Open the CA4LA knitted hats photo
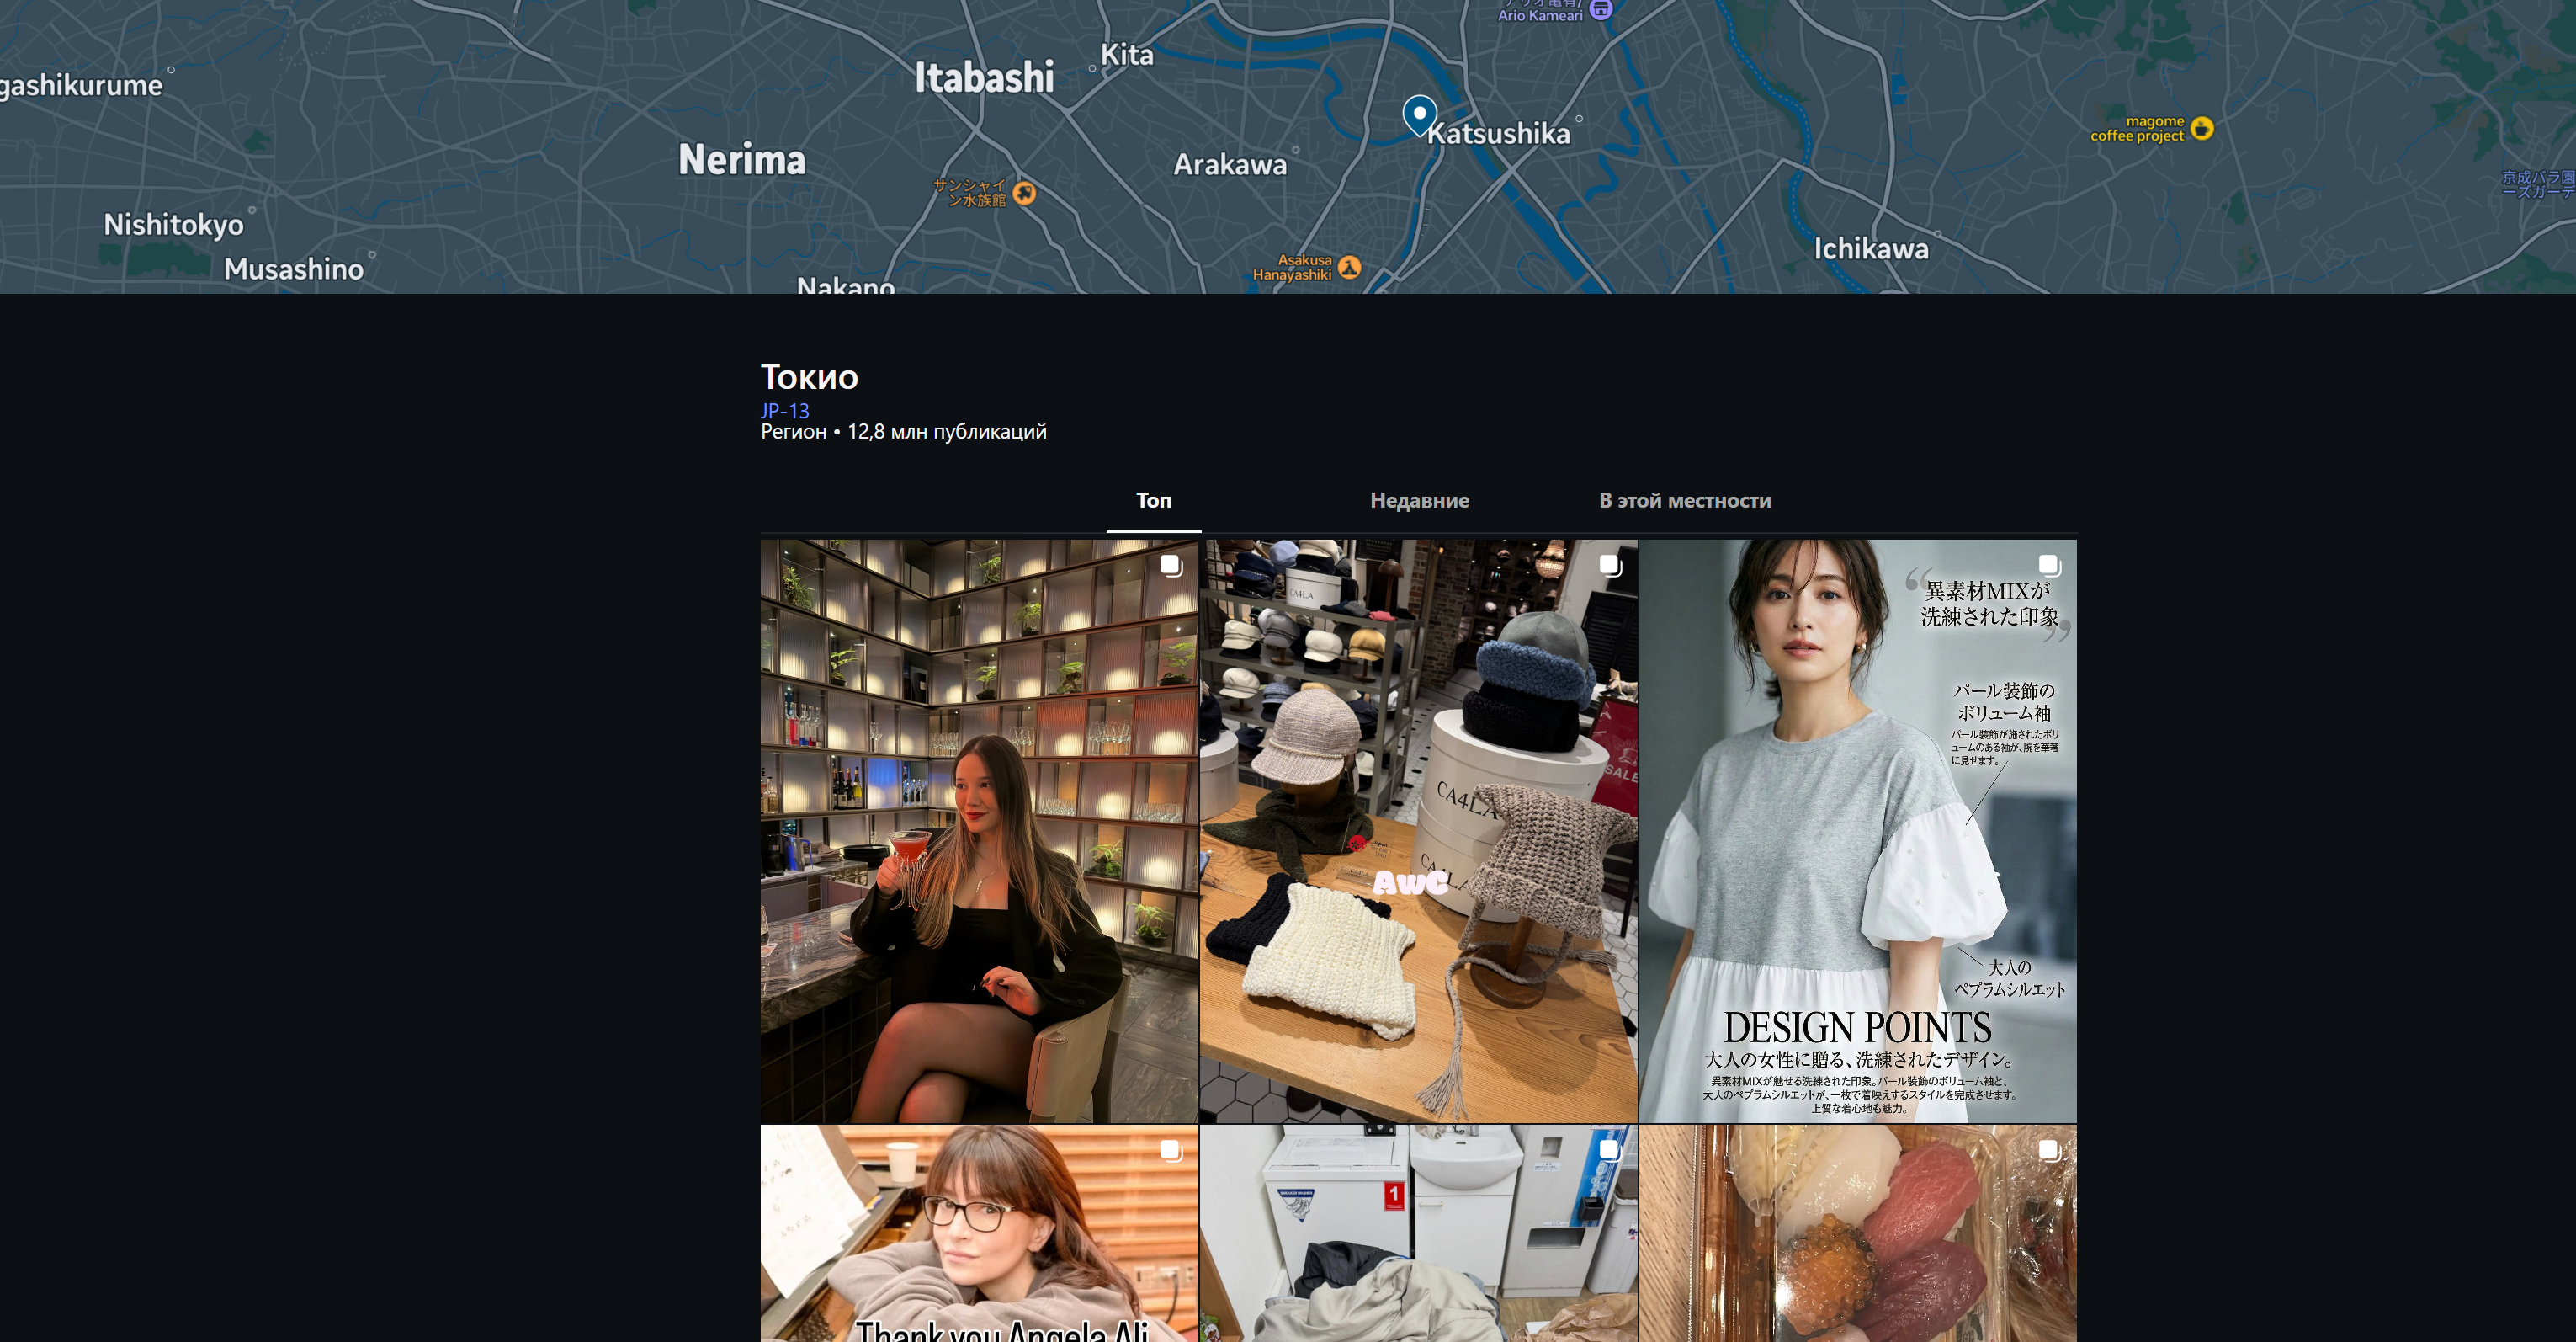The width and height of the screenshot is (2576, 1342). coord(1418,831)
